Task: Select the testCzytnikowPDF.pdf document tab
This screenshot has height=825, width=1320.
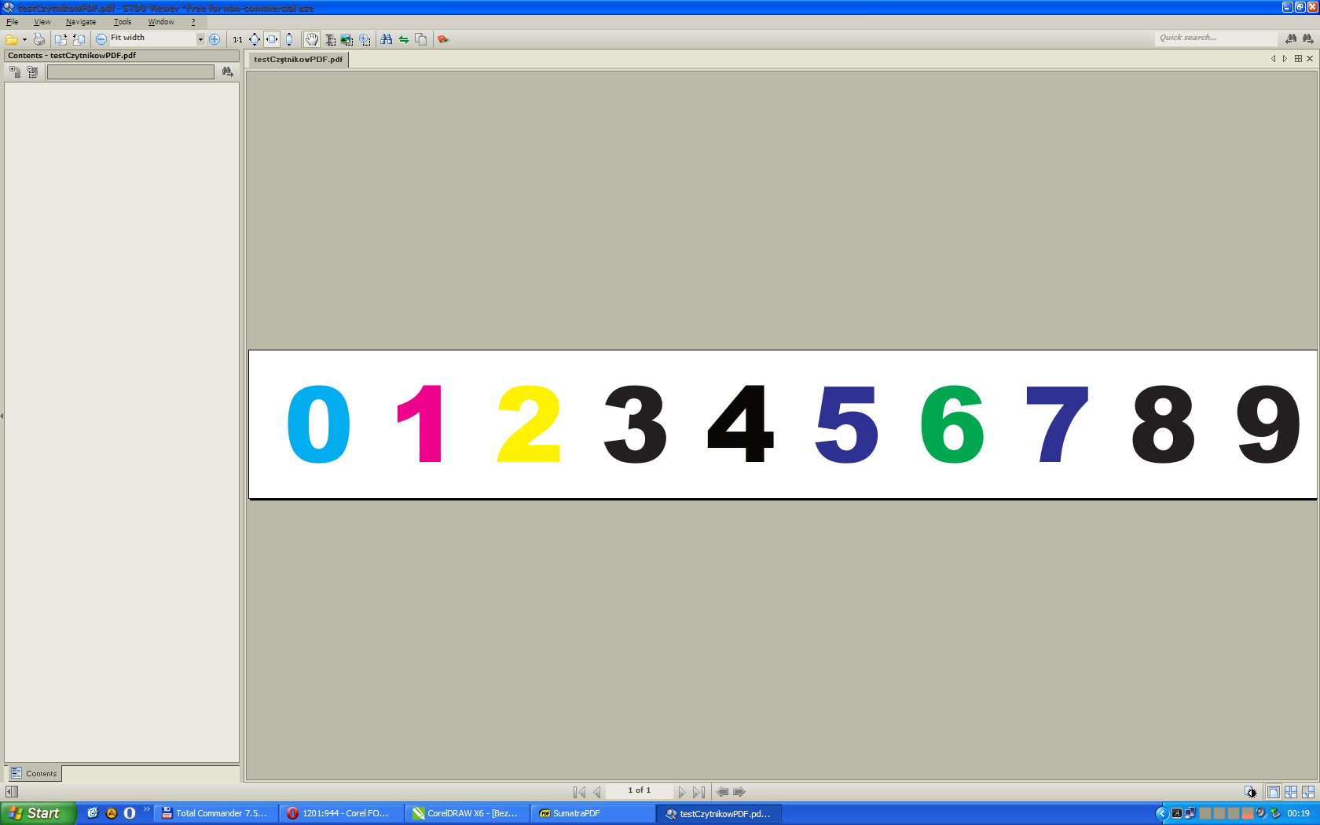Action: coord(298,60)
